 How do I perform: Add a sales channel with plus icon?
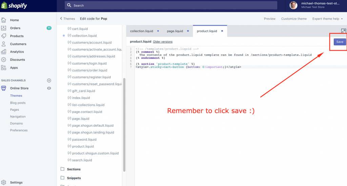[x=49, y=80]
